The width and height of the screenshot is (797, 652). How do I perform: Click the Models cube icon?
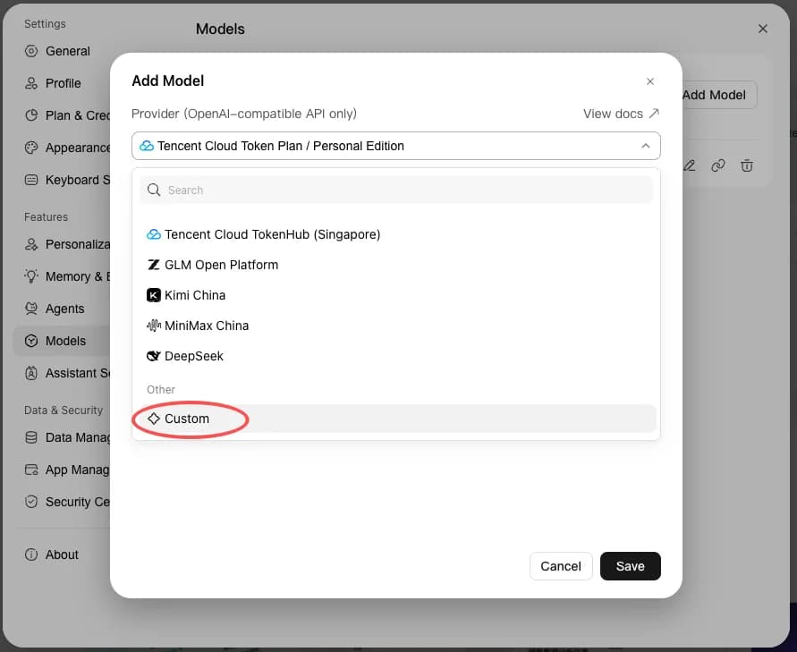click(x=31, y=341)
